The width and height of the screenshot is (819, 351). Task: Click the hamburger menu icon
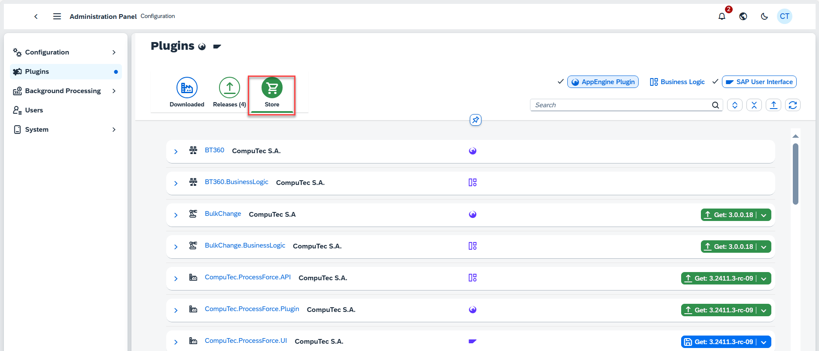pyautogui.click(x=57, y=16)
